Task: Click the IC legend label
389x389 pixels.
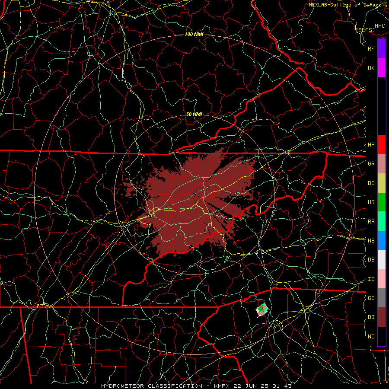Action: pos(371,279)
